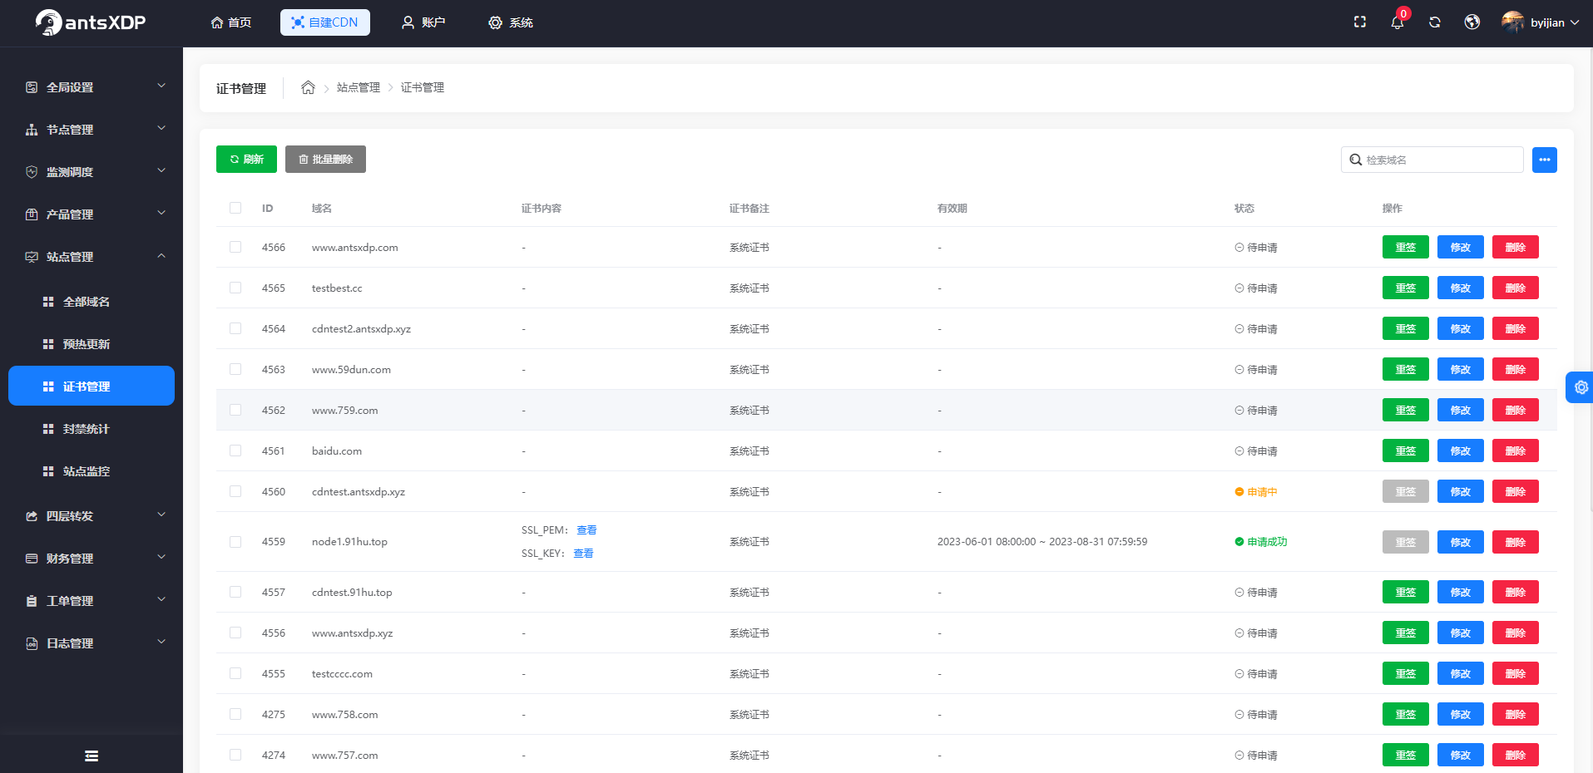Click the refresh arrows icon in header
1593x773 pixels.
click(1435, 22)
